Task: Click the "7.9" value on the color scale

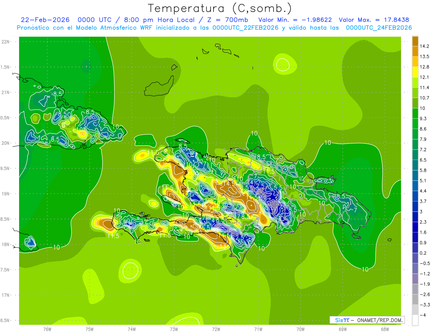Action: [423, 139]
